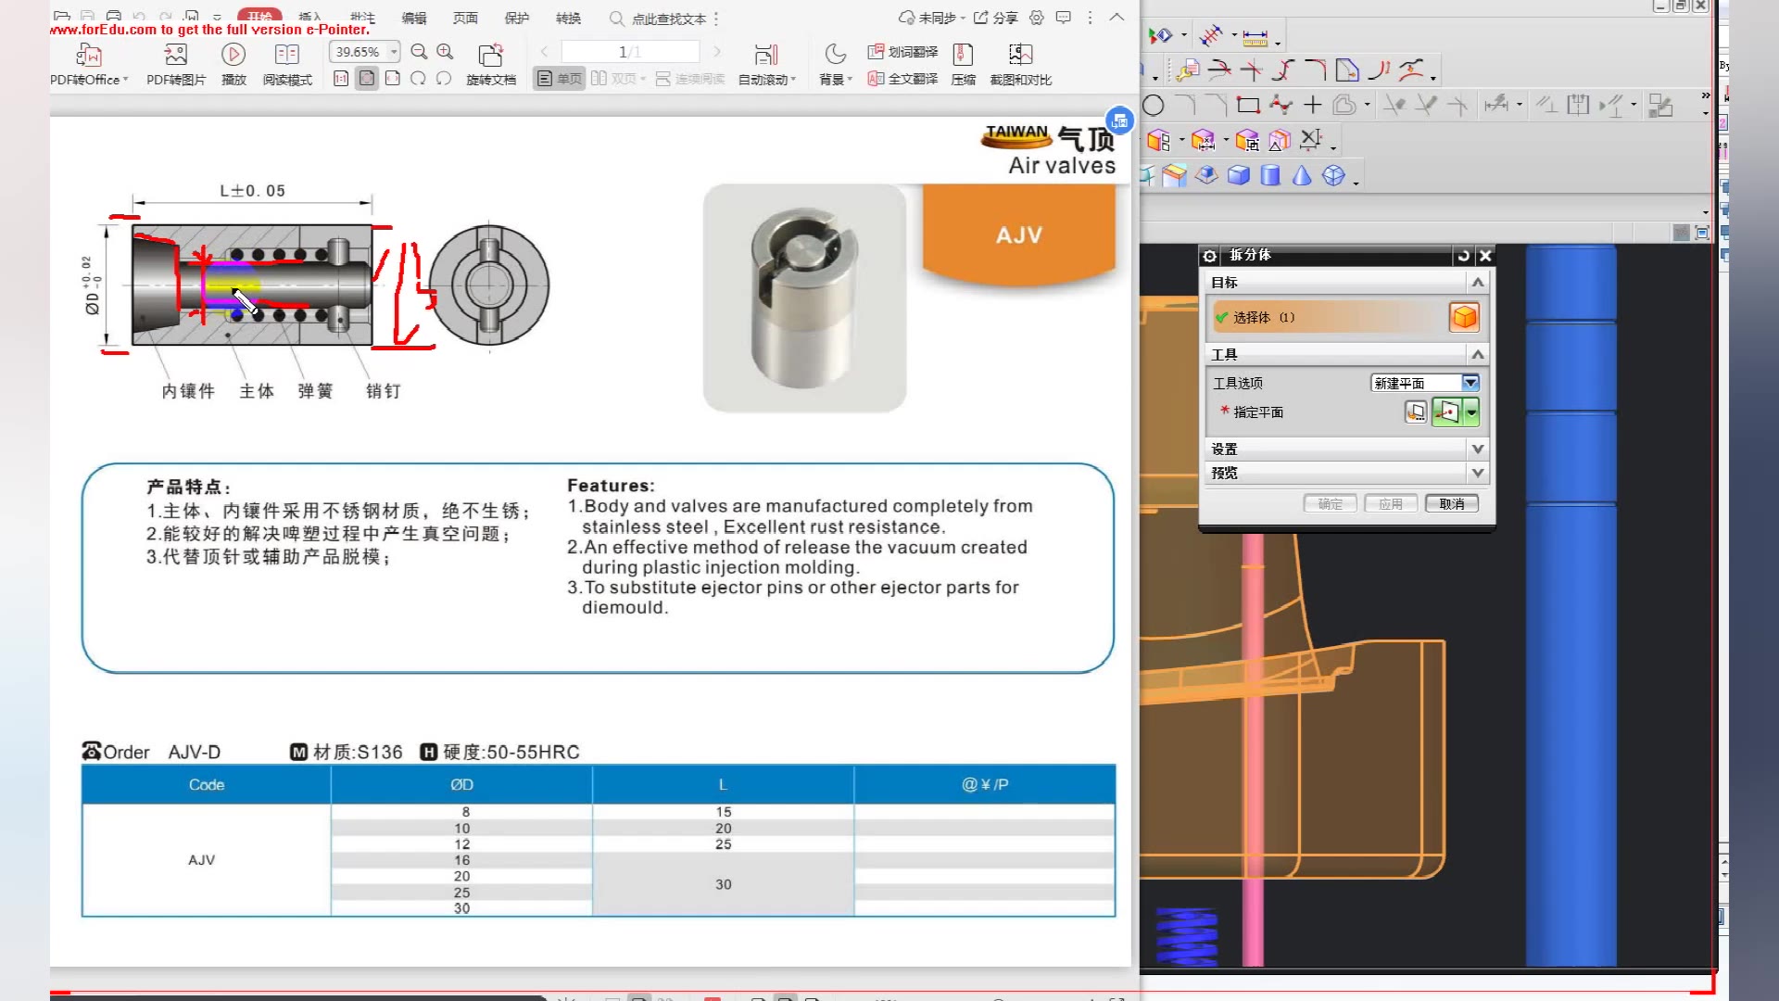Select the Sphere primitive tool in NX toolbar
Screen dimensions: 1779x1001
[x=1332, y=175]
